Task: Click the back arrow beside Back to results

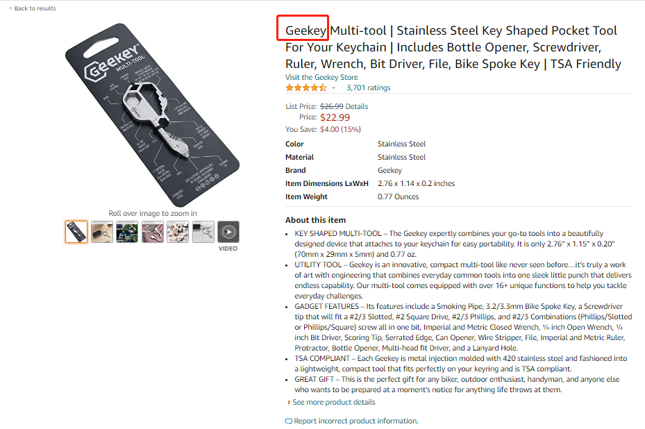Action: [x=10, y=8]
